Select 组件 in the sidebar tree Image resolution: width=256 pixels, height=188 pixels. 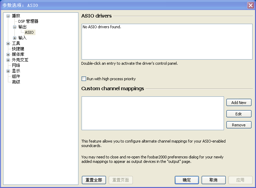(16, 76)
